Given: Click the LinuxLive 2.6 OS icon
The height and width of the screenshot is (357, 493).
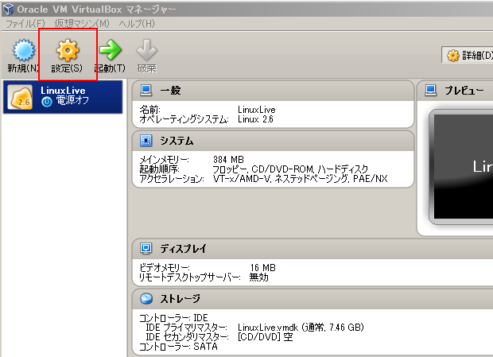Looking at the screenshot, I should coord(20,97).
